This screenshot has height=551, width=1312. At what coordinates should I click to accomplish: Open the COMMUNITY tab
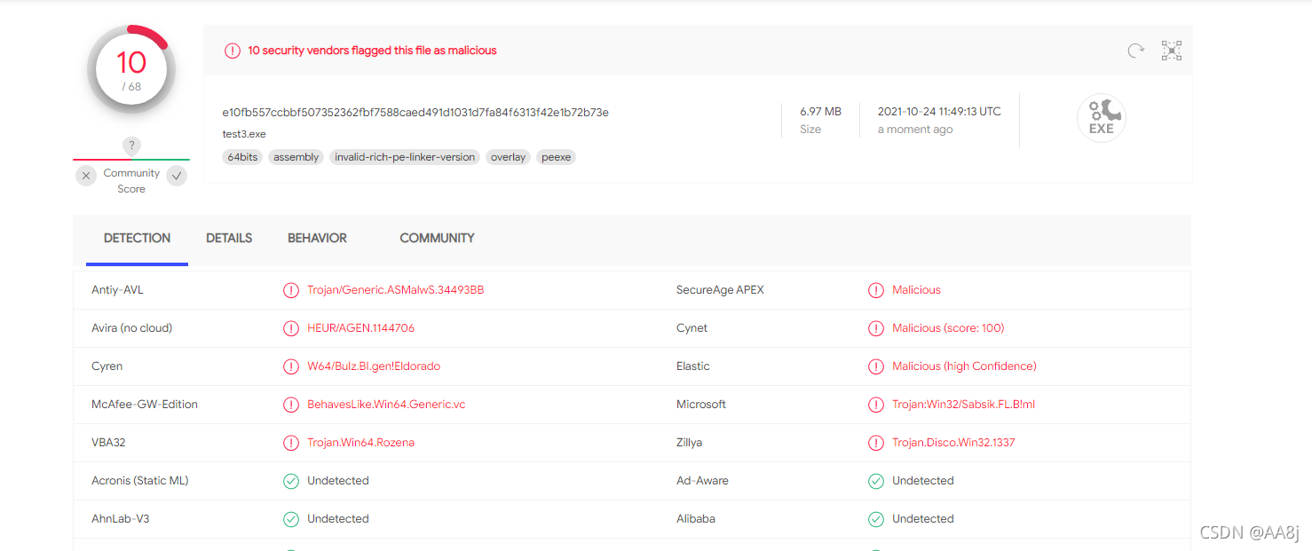click(437, 238)
